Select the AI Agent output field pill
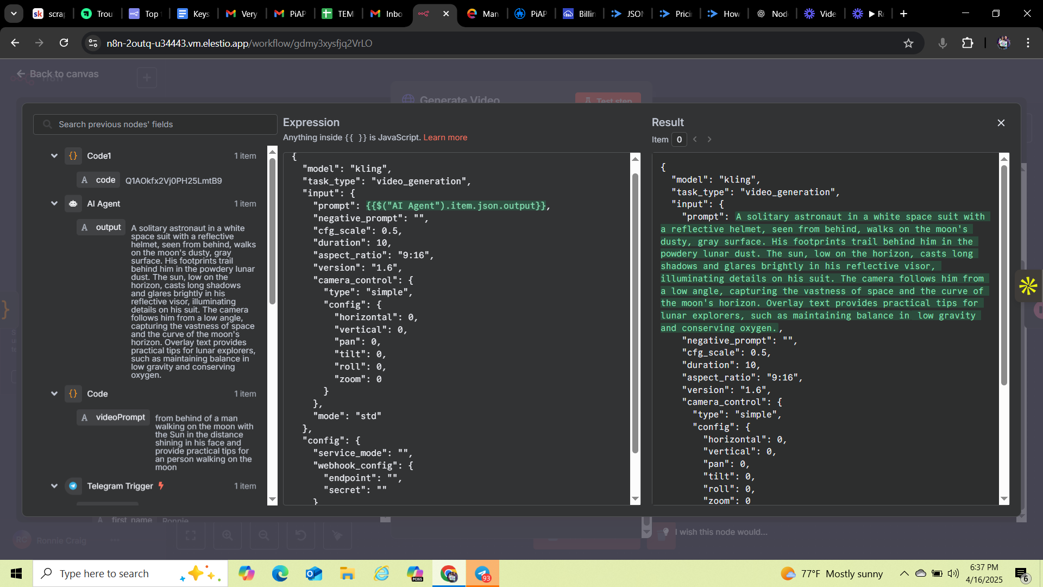 [101, 227]
